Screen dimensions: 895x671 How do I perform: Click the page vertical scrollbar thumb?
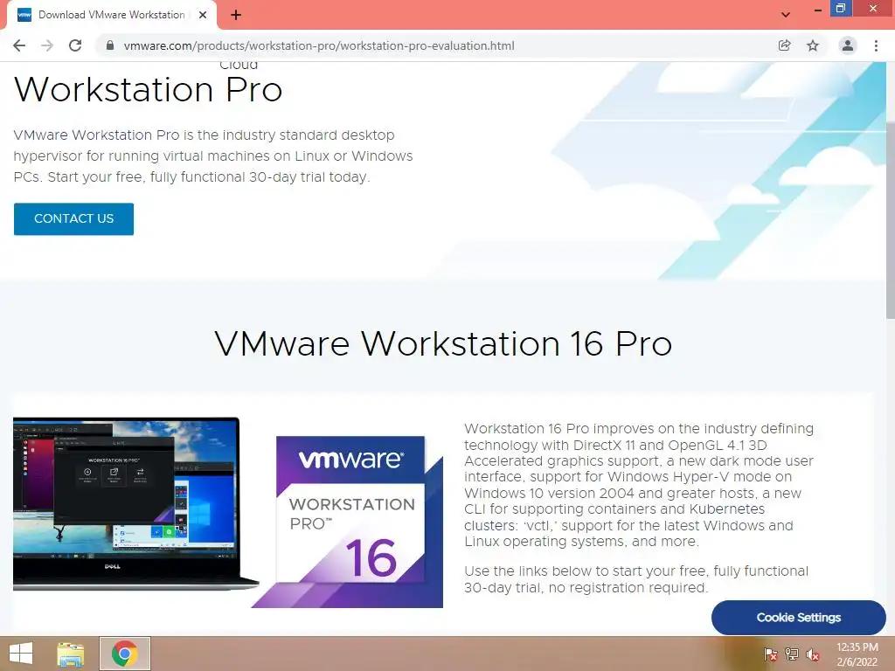891,219
